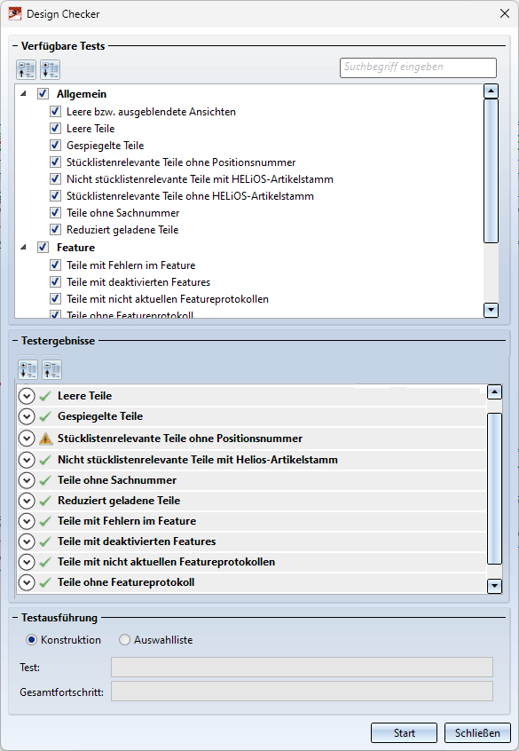Uncheck Stücklistenrelevante Teile ohne Positionsnummer test
The image size is (519, 751).
point(56,162)
